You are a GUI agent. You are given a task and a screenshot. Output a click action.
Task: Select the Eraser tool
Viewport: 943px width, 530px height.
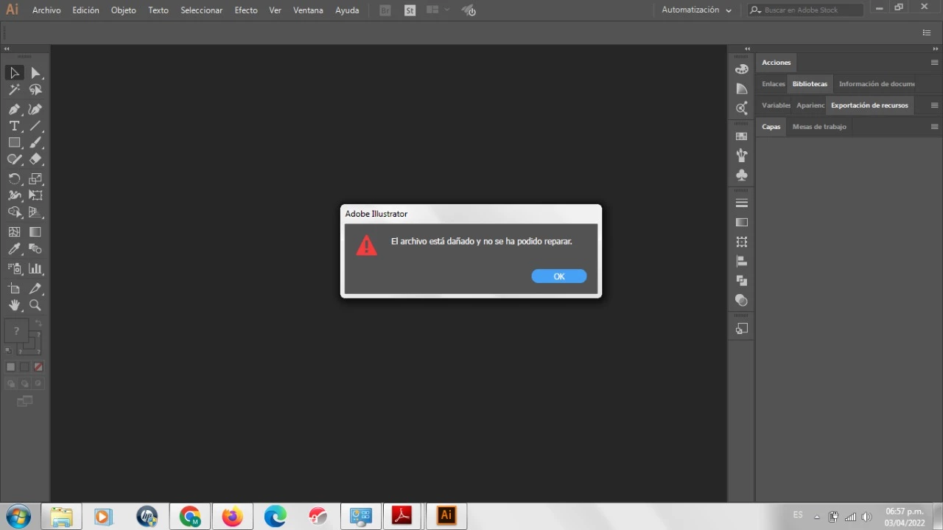[x=35, y=159]
